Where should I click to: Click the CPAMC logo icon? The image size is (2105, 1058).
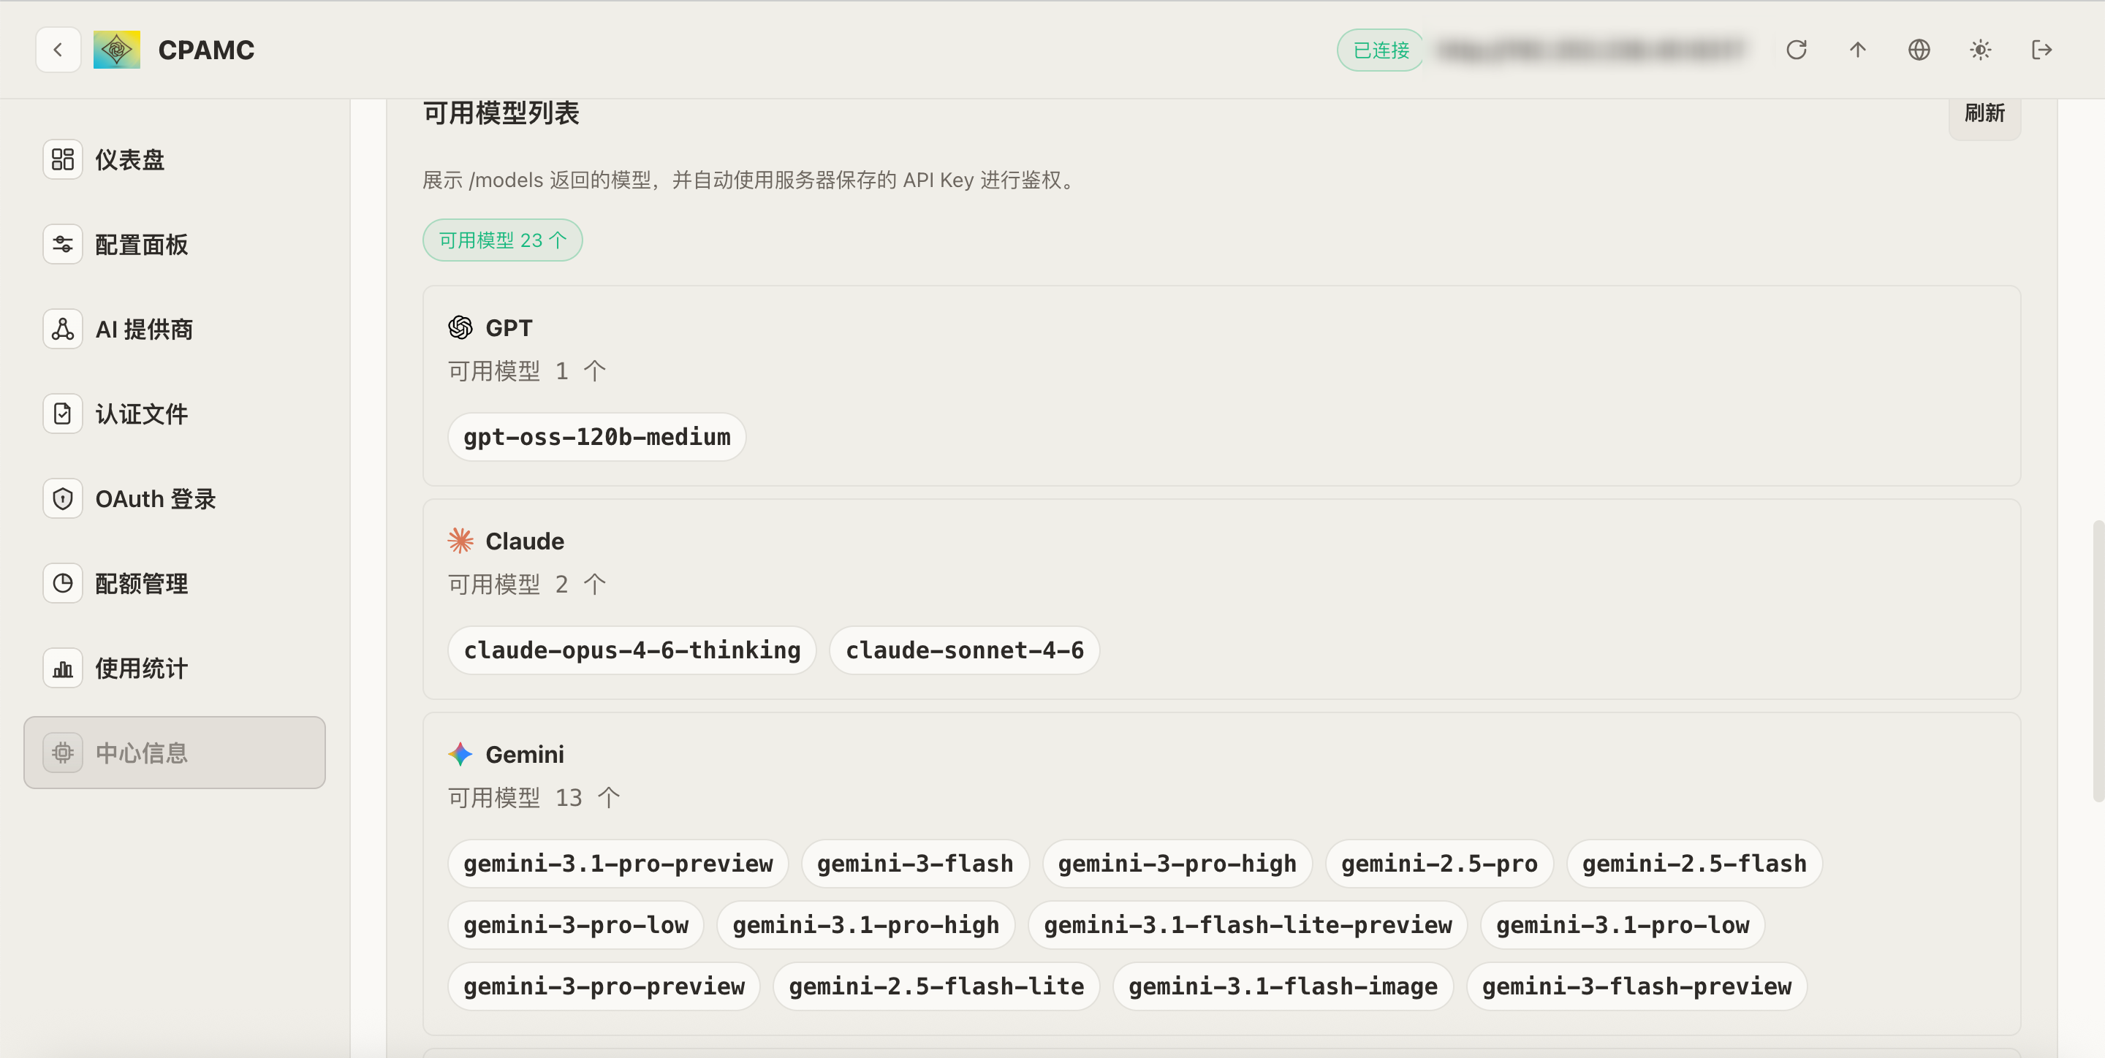116,50
